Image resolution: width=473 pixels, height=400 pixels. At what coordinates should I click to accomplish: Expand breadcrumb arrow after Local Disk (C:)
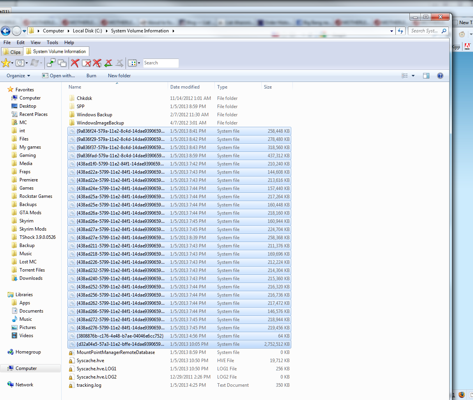click(x=106, y=31)
